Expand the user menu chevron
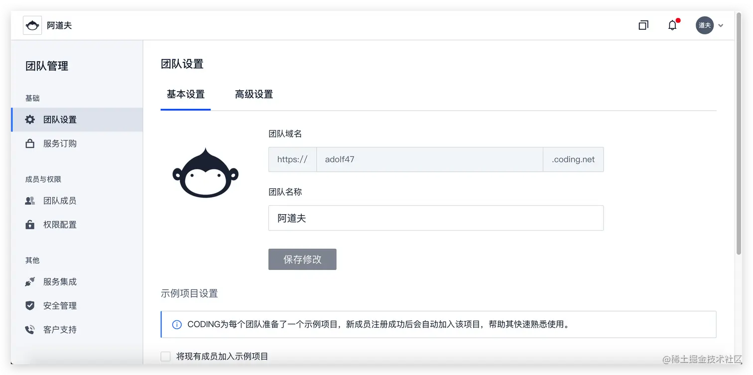 coord(721,26)
